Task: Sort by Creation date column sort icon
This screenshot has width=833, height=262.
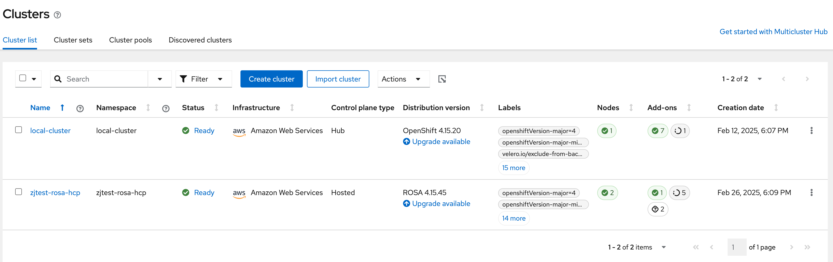Action: (x=776, y=108)
